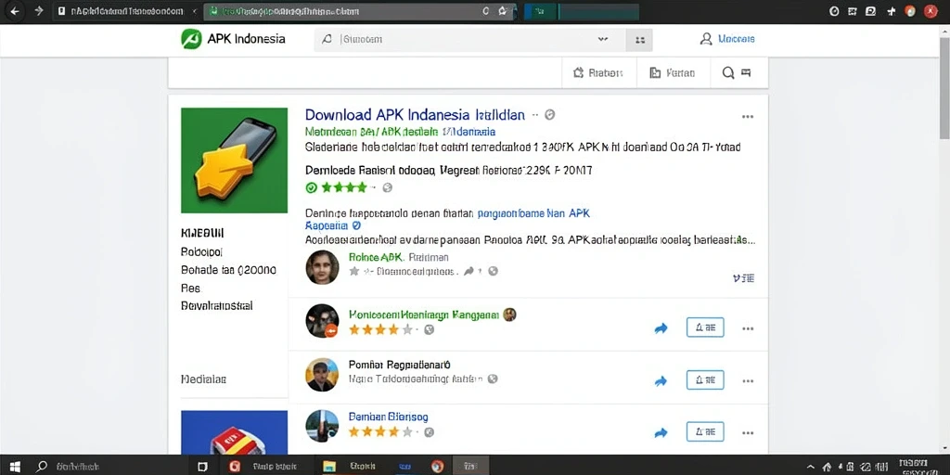The width and height of the screenshot is (950, 475).
Task: Click the Pomfiar Regpiatianaro reviewer avatar
Action: click(x=322, y=374)
